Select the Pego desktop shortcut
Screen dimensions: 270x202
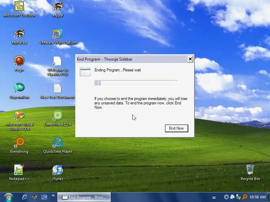[x=19, y=64]
